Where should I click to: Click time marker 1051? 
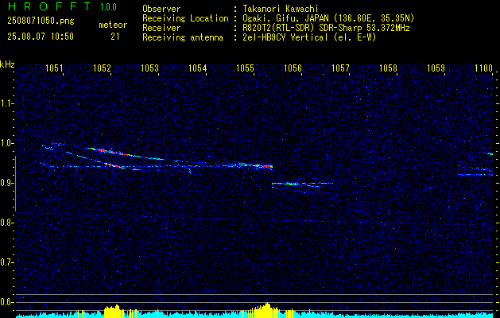click(x=54, y=68)
